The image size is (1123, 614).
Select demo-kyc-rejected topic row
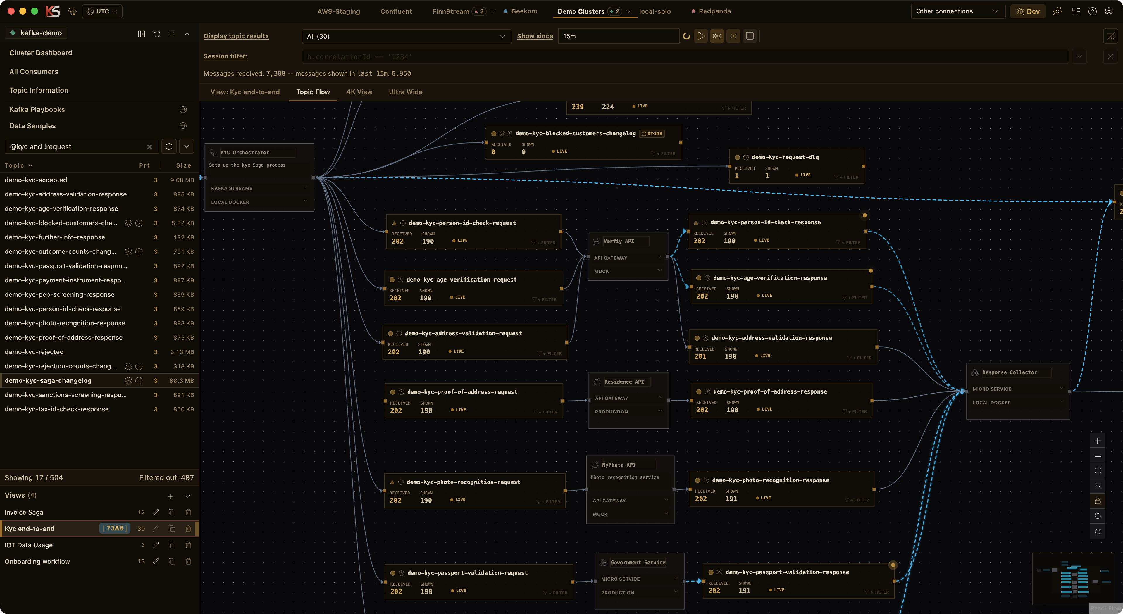(x=99, y=352)
